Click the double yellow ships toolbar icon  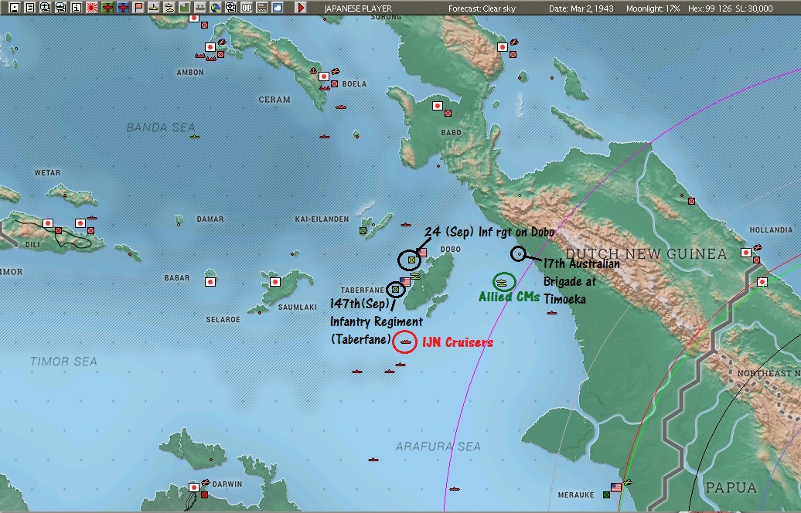(x=169, y=8)
